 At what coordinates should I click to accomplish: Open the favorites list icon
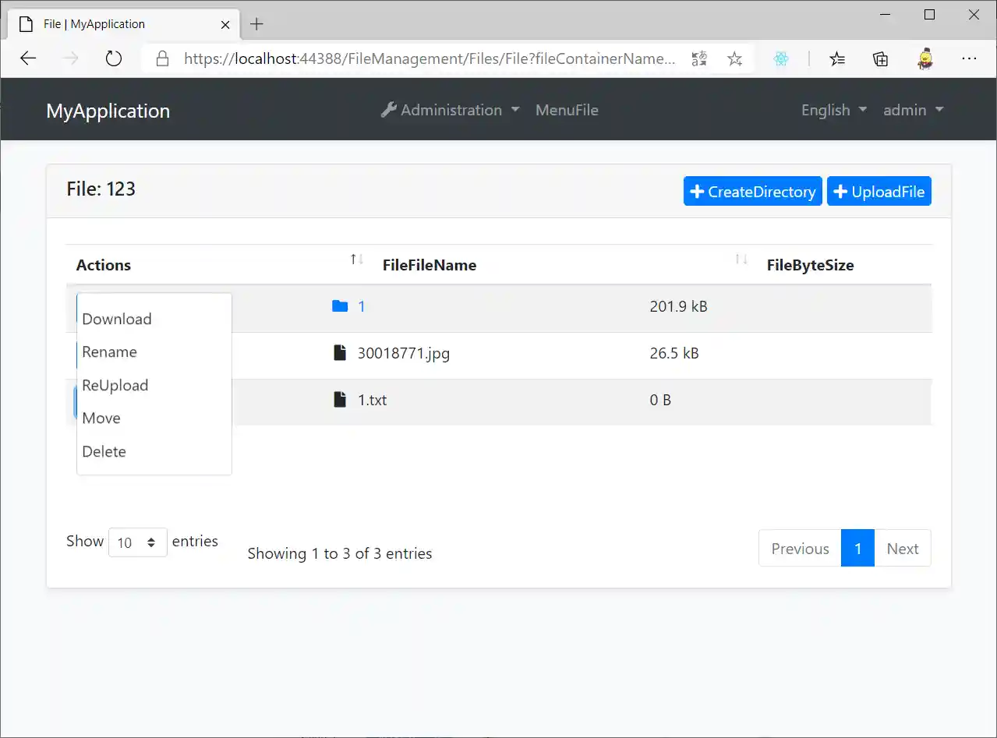pyautogui.click(x=837, y=58)
